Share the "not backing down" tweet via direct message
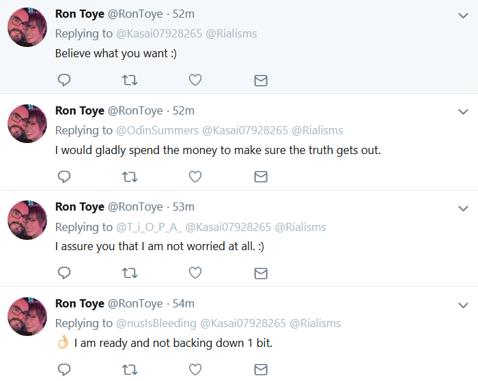The image size is (478, 381). point(261,369)
